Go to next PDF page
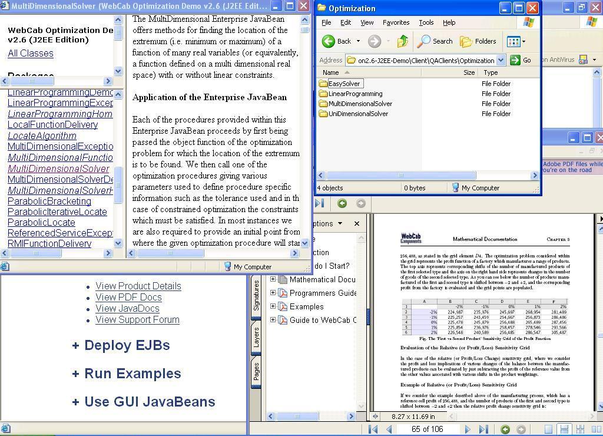Viewport: 603px width, 436px height. [x=467, y=429]
